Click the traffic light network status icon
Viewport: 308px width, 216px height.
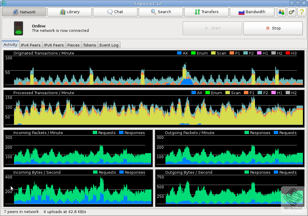click(18, 28)
